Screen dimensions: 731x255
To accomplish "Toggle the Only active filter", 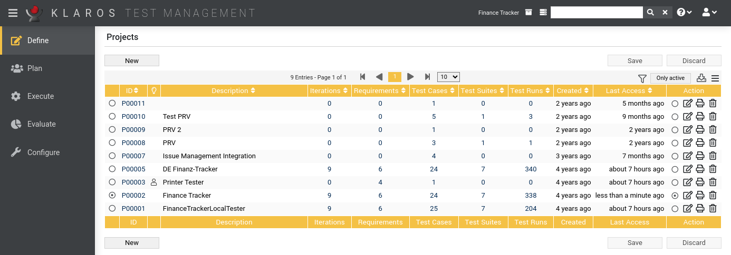I will click(x=670, y=78).
